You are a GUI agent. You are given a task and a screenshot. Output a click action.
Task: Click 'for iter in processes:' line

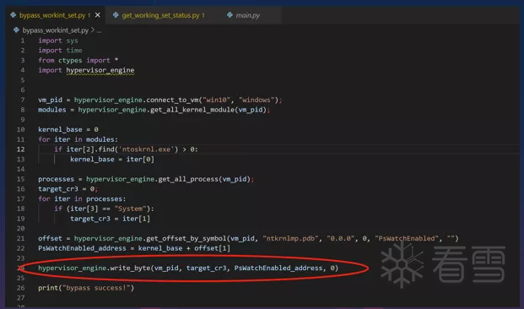click(x=82, y=199)
